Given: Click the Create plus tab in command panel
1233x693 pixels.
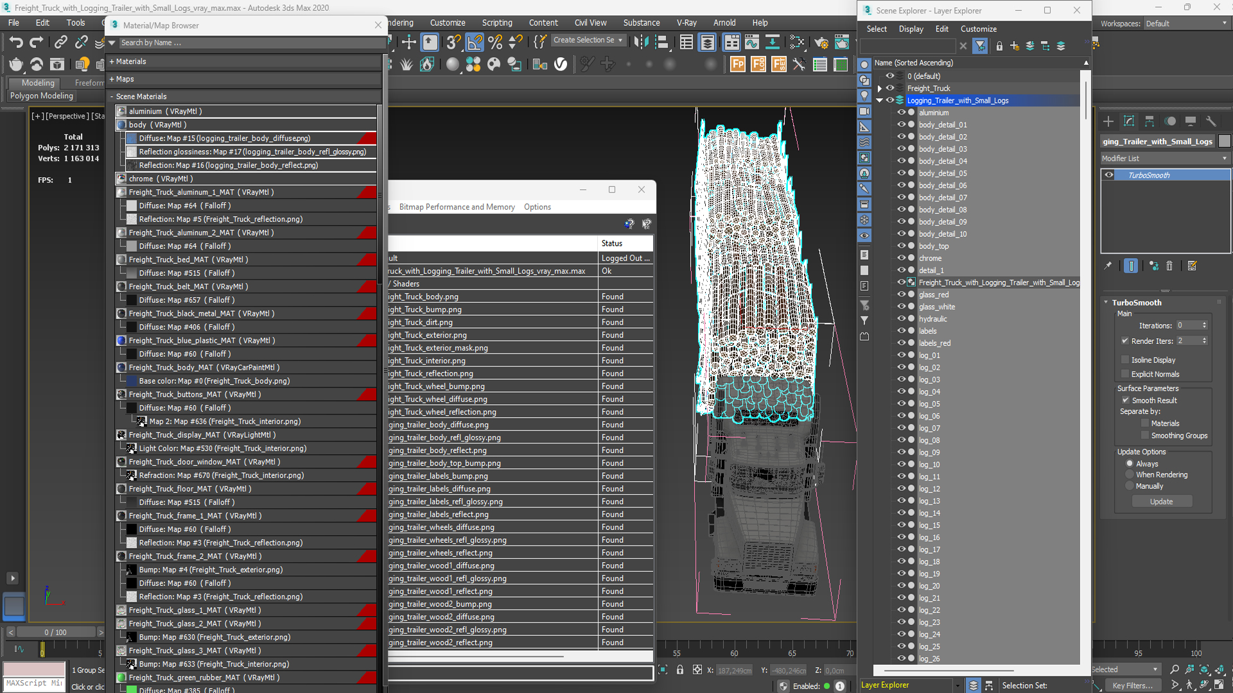Looking at the screenshot, I should (x=1108, y=121).
